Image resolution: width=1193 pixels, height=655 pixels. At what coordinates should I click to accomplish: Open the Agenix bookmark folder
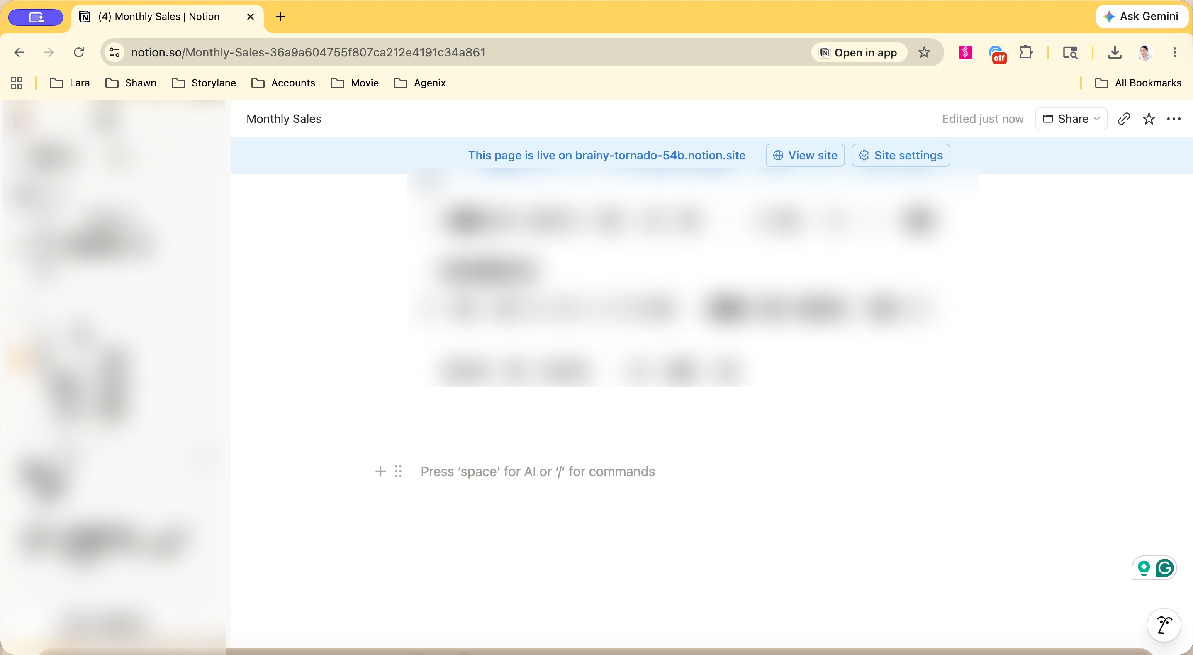point(420,83)
